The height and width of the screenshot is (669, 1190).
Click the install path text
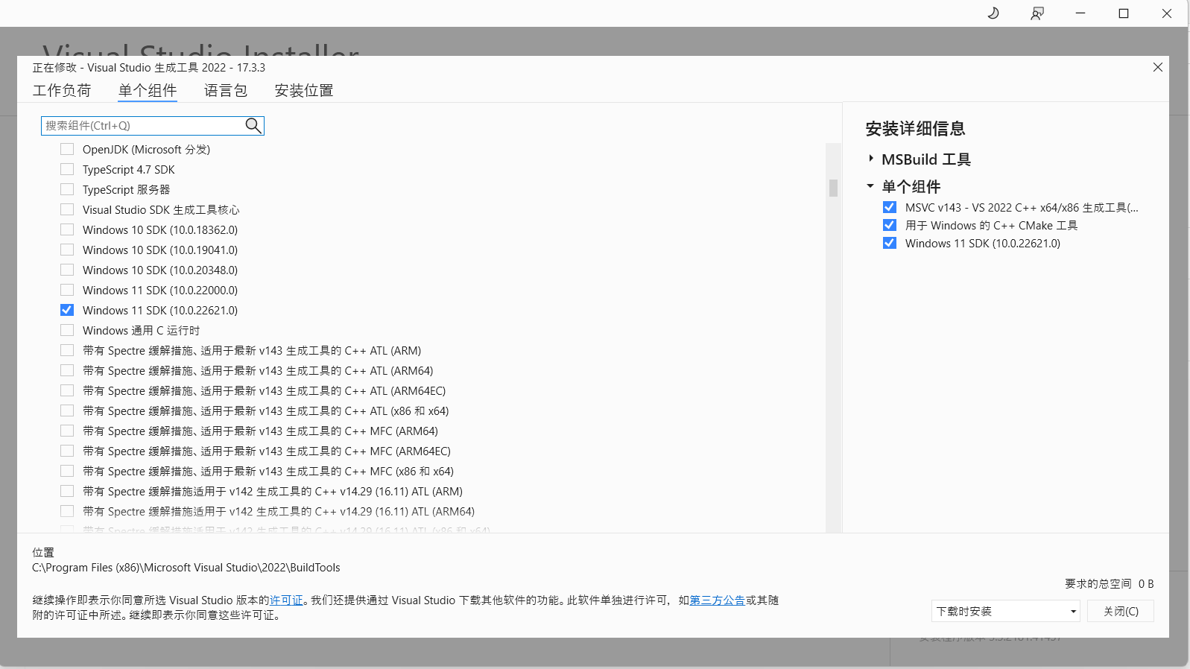click(x=186, y=568)
